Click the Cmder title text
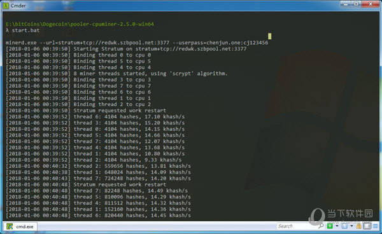 coord(18,5)
